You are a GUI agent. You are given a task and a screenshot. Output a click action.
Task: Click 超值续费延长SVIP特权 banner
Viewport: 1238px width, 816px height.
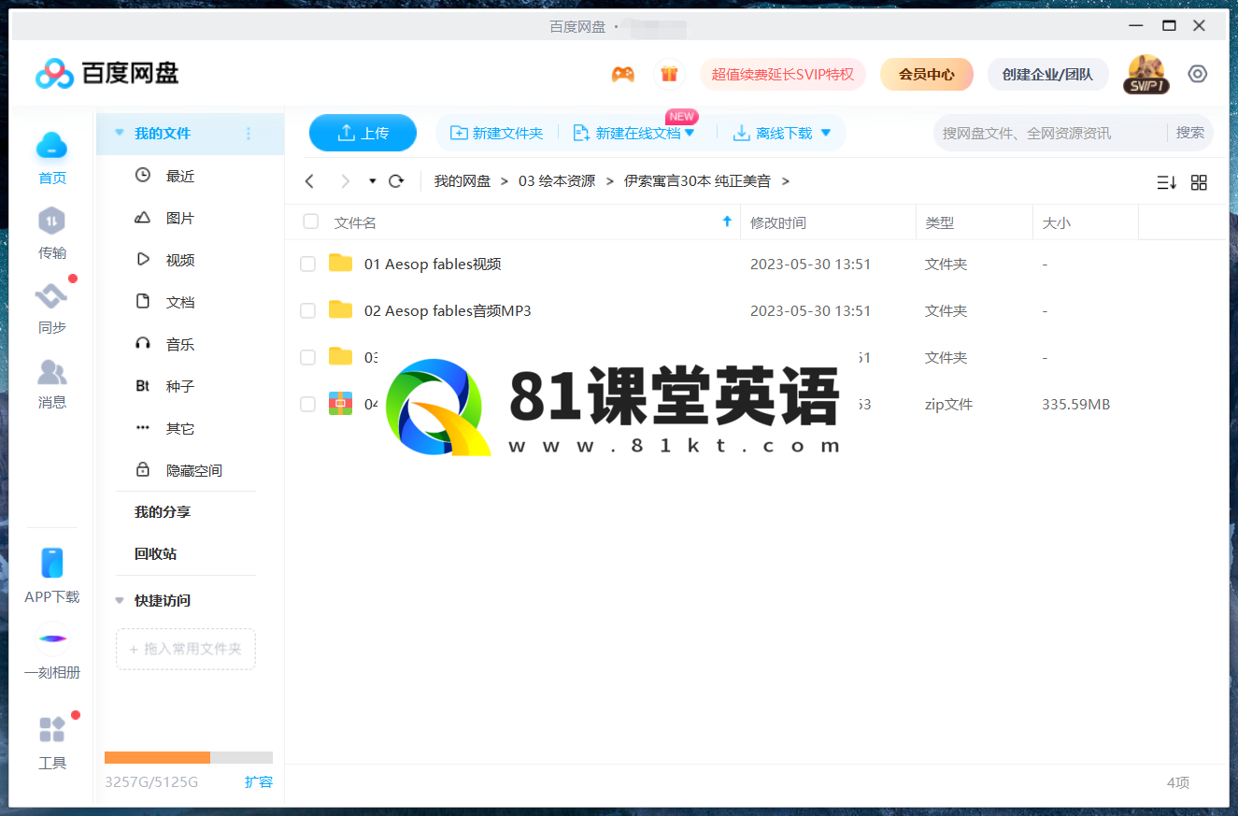tap(783, 74)
